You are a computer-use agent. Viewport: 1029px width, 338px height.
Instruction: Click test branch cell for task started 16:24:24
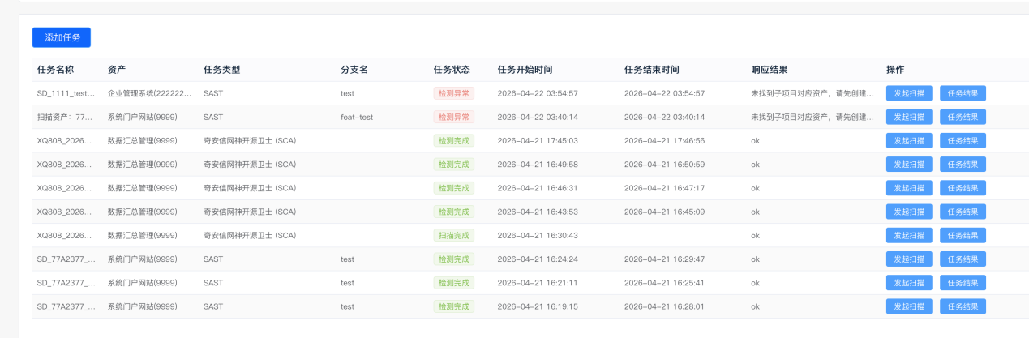347,259
